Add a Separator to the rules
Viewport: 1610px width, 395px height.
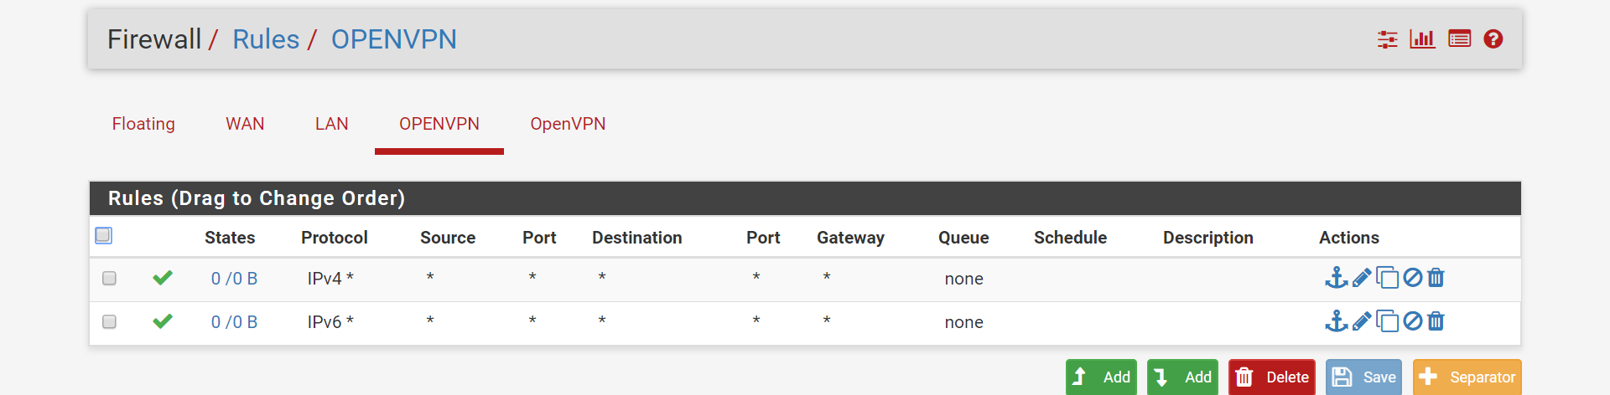coord(1467,377)
